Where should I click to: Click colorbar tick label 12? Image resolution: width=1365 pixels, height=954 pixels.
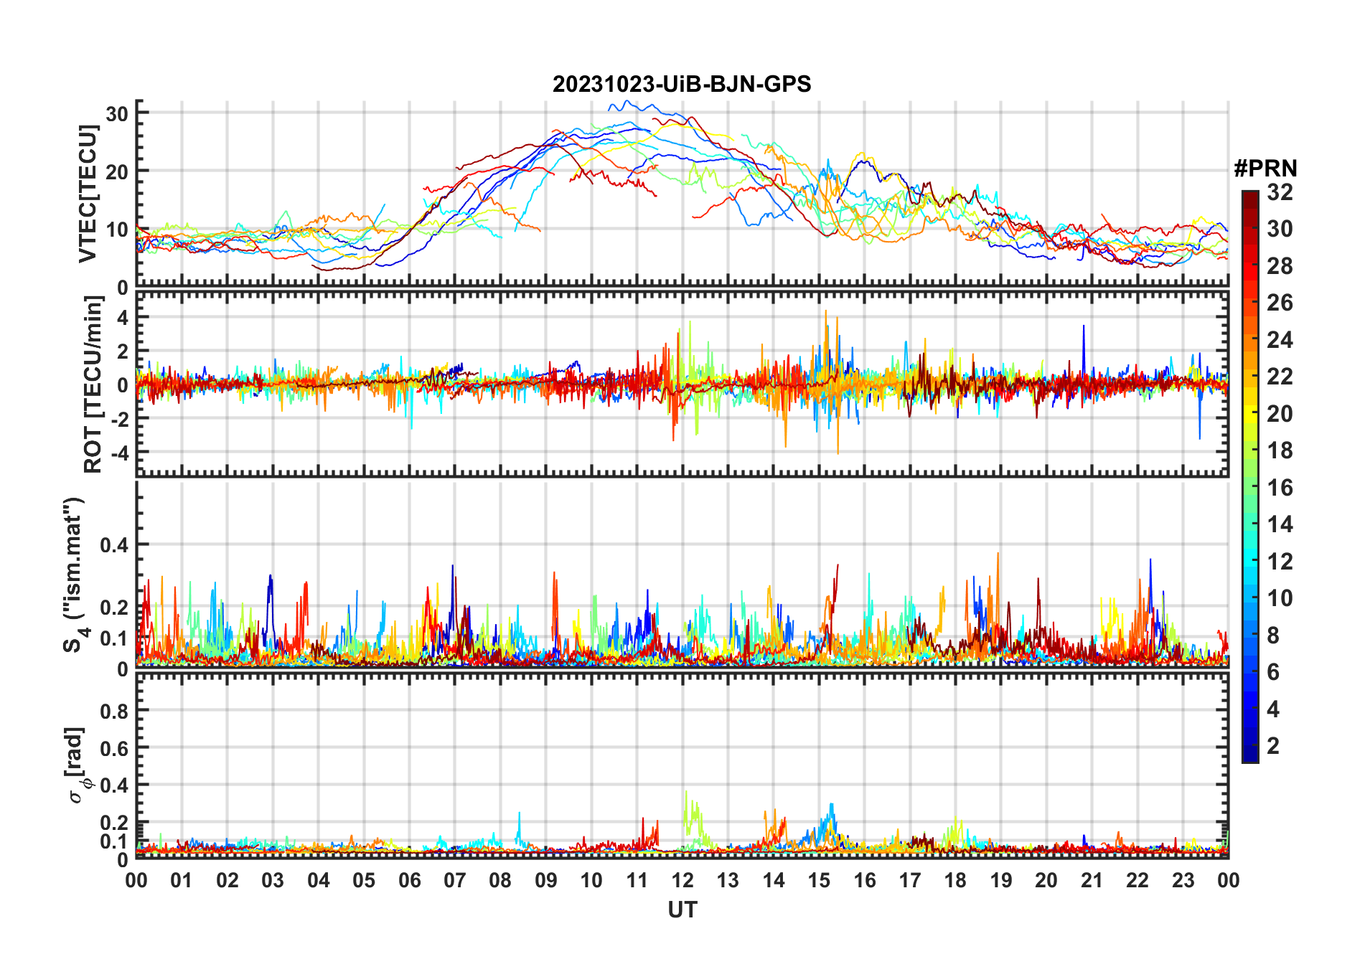[1280, 562]
